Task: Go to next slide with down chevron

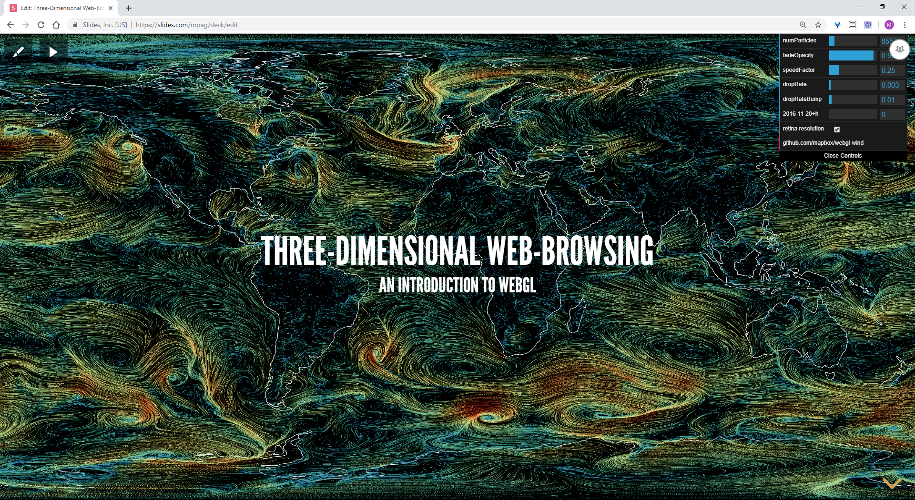Action: (x=892, y=483)
